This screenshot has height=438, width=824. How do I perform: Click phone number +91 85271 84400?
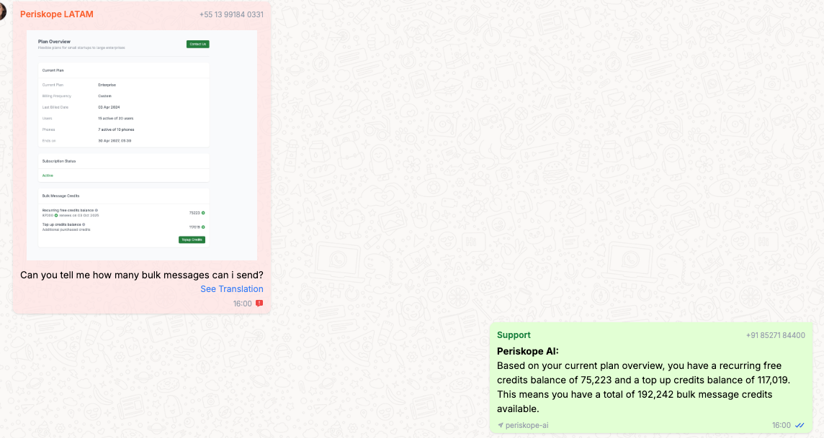click(775, 336)
